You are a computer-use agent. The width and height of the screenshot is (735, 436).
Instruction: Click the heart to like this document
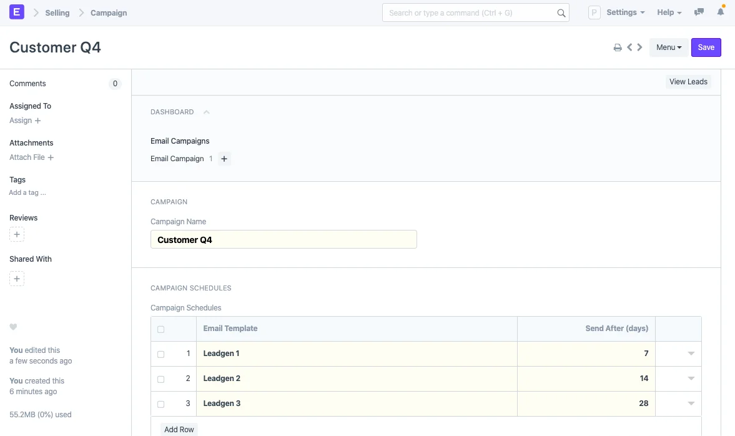13,327
